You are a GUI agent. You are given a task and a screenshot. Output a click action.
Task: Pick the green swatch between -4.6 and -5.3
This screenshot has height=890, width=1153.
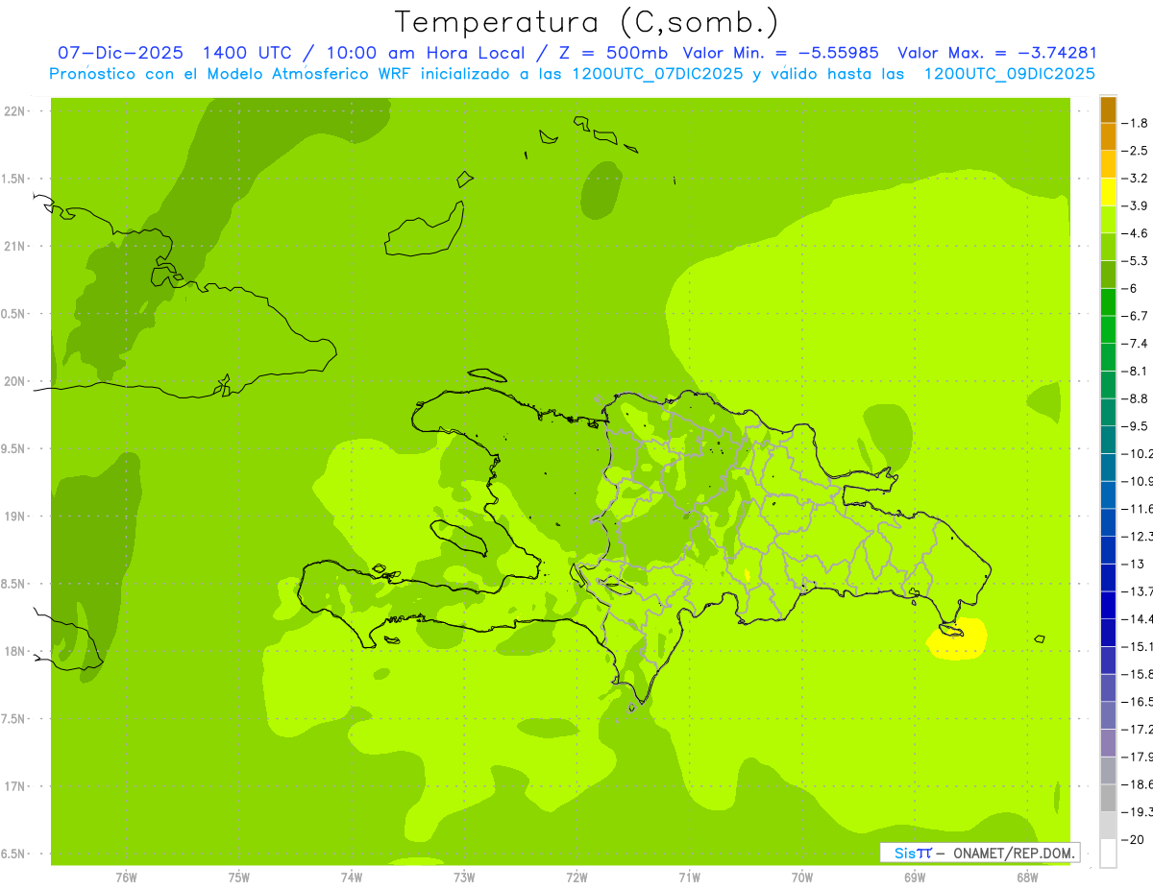coord(1108,247)
